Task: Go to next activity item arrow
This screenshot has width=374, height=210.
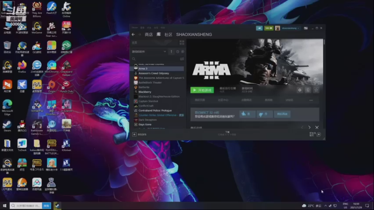Action: (309, 127)
